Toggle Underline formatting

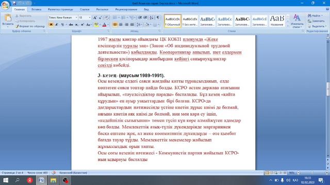pos(62,25)
